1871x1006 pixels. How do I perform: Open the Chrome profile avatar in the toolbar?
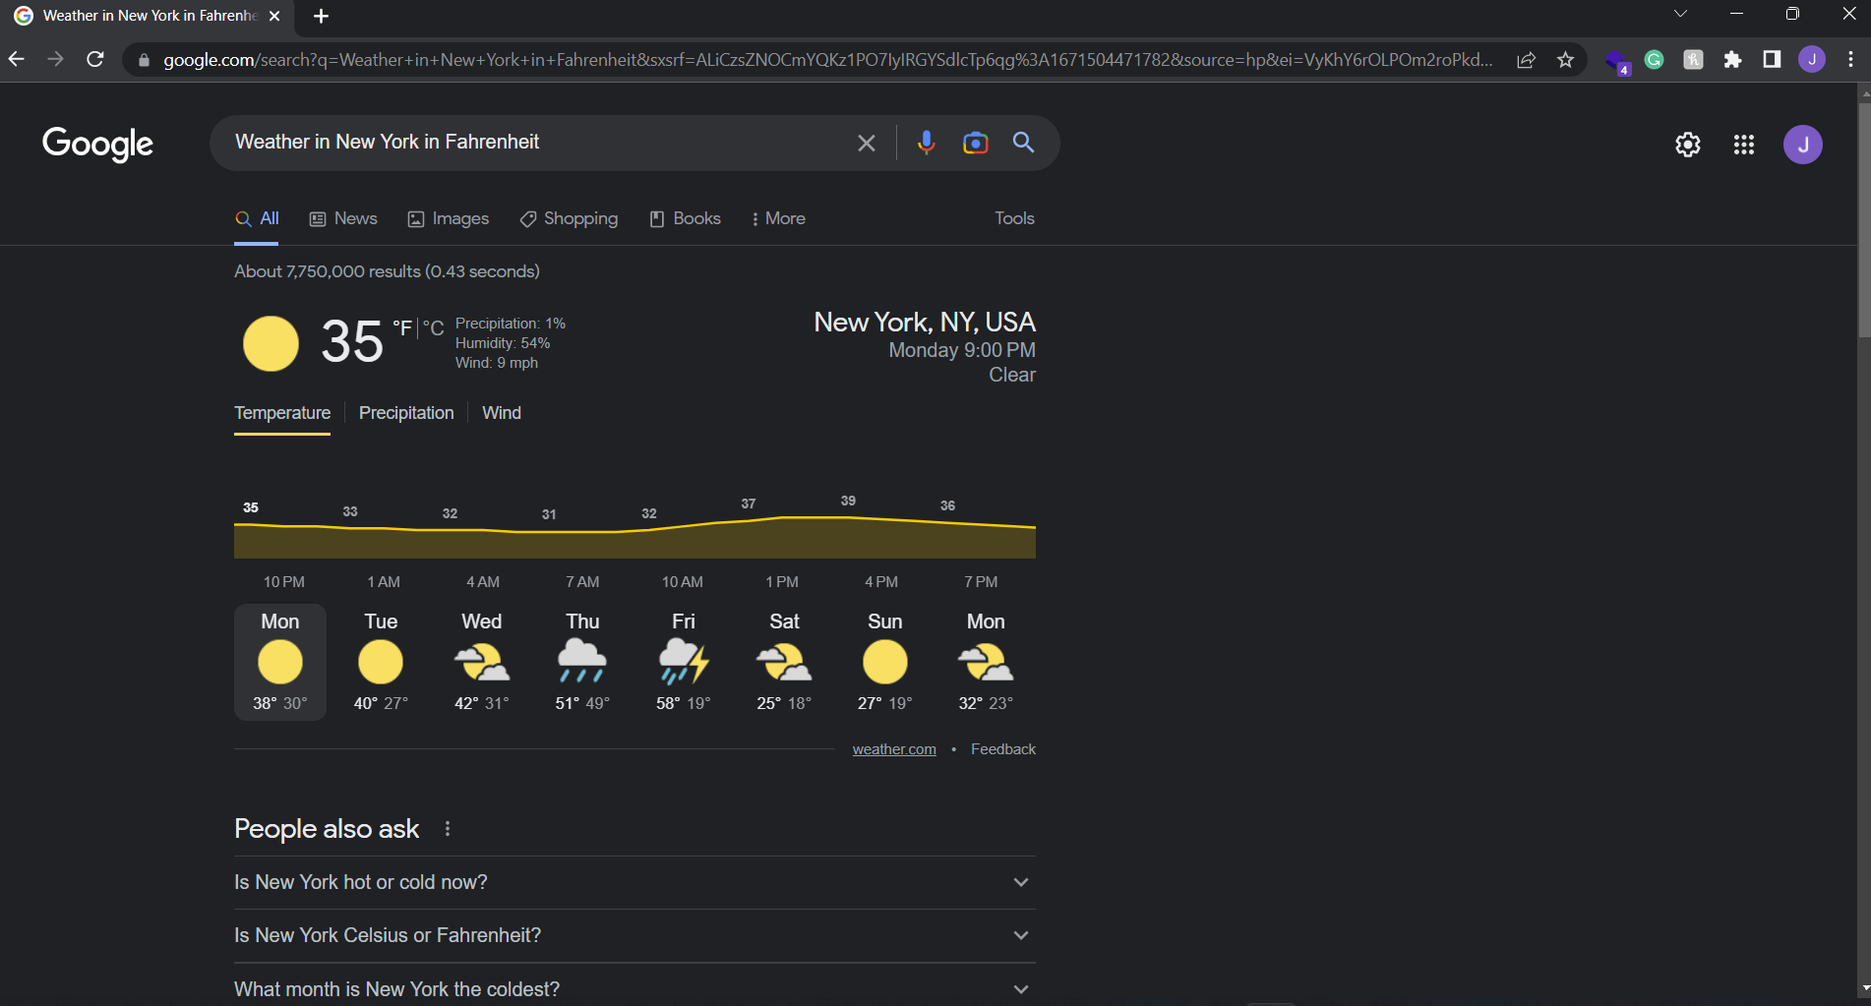(x=1812, y=60)
